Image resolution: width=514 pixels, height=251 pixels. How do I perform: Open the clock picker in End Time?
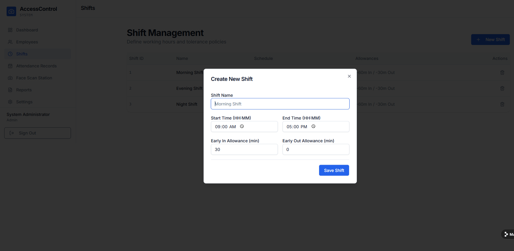[313, 126]
